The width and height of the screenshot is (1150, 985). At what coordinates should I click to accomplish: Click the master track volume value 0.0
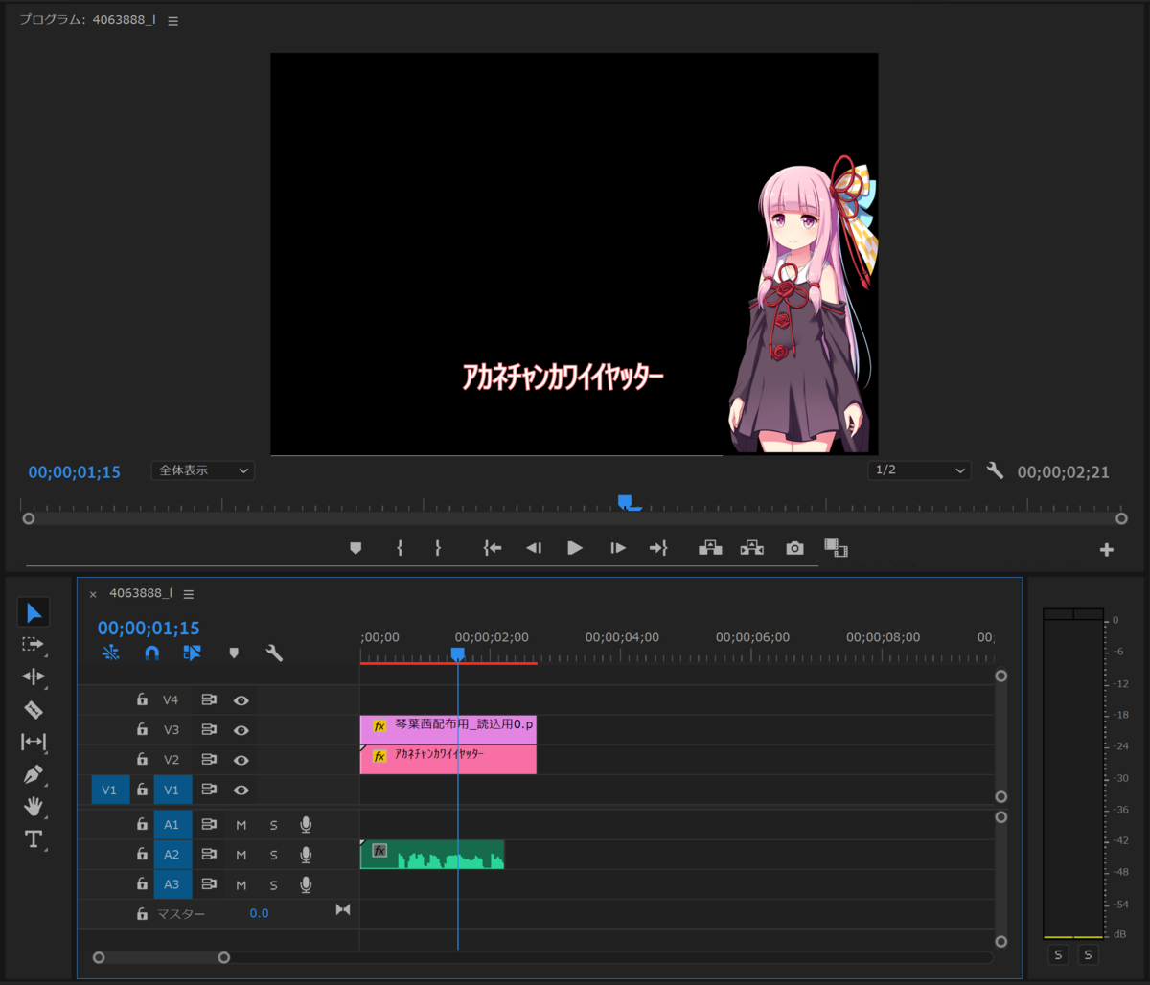tap(259, 913)
